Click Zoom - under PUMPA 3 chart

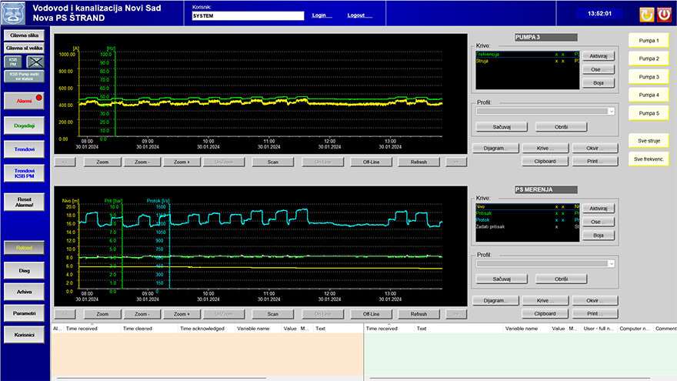click(142, 162)
